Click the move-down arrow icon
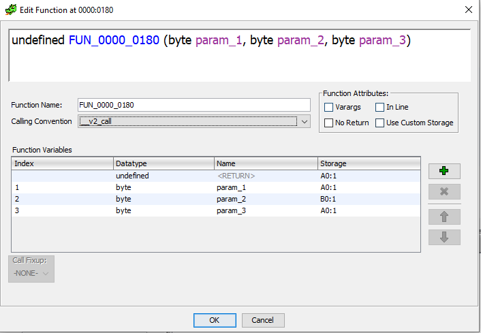 click(444, 238)
